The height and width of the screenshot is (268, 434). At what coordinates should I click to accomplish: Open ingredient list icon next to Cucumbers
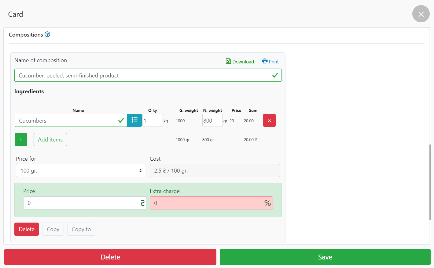(134, 120)
